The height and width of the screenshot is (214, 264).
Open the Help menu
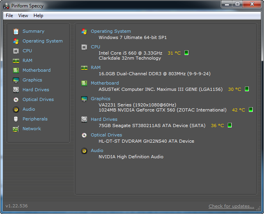click(38, 16)
